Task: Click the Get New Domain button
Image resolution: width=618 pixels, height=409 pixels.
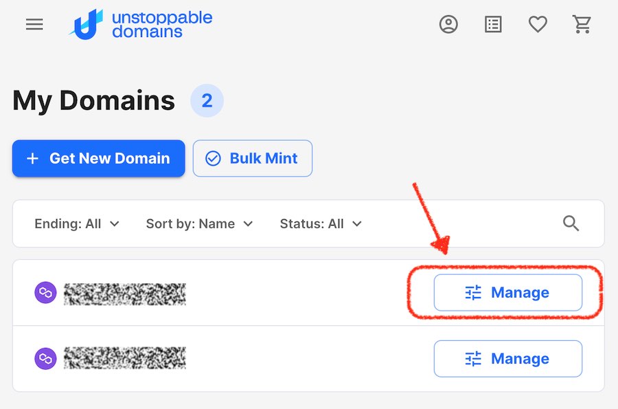Action: tap(98, 158)
